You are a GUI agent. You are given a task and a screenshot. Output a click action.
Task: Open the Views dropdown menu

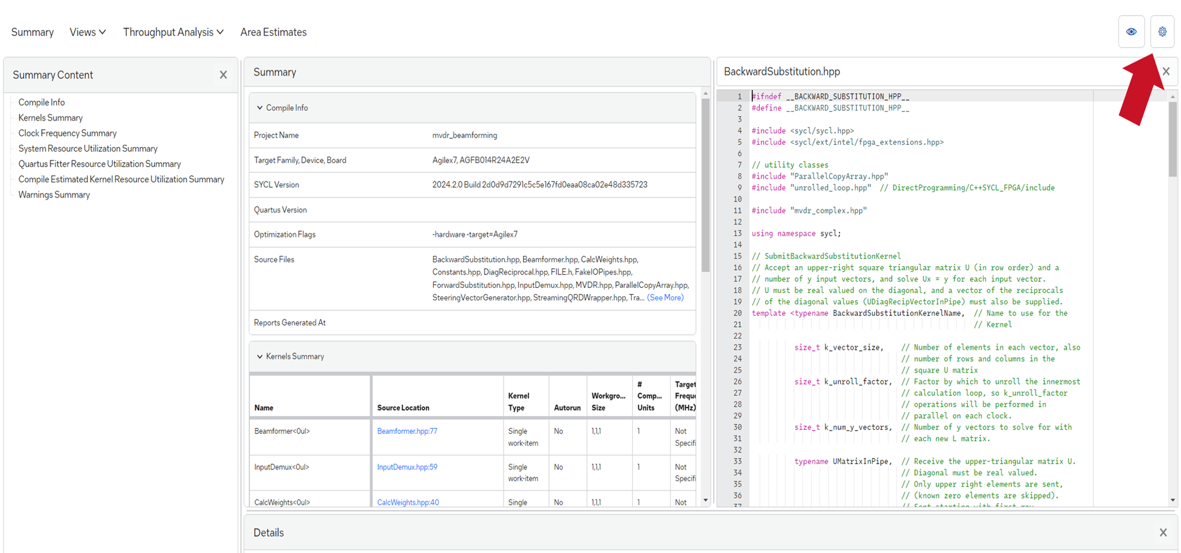(x=87, y=32)
